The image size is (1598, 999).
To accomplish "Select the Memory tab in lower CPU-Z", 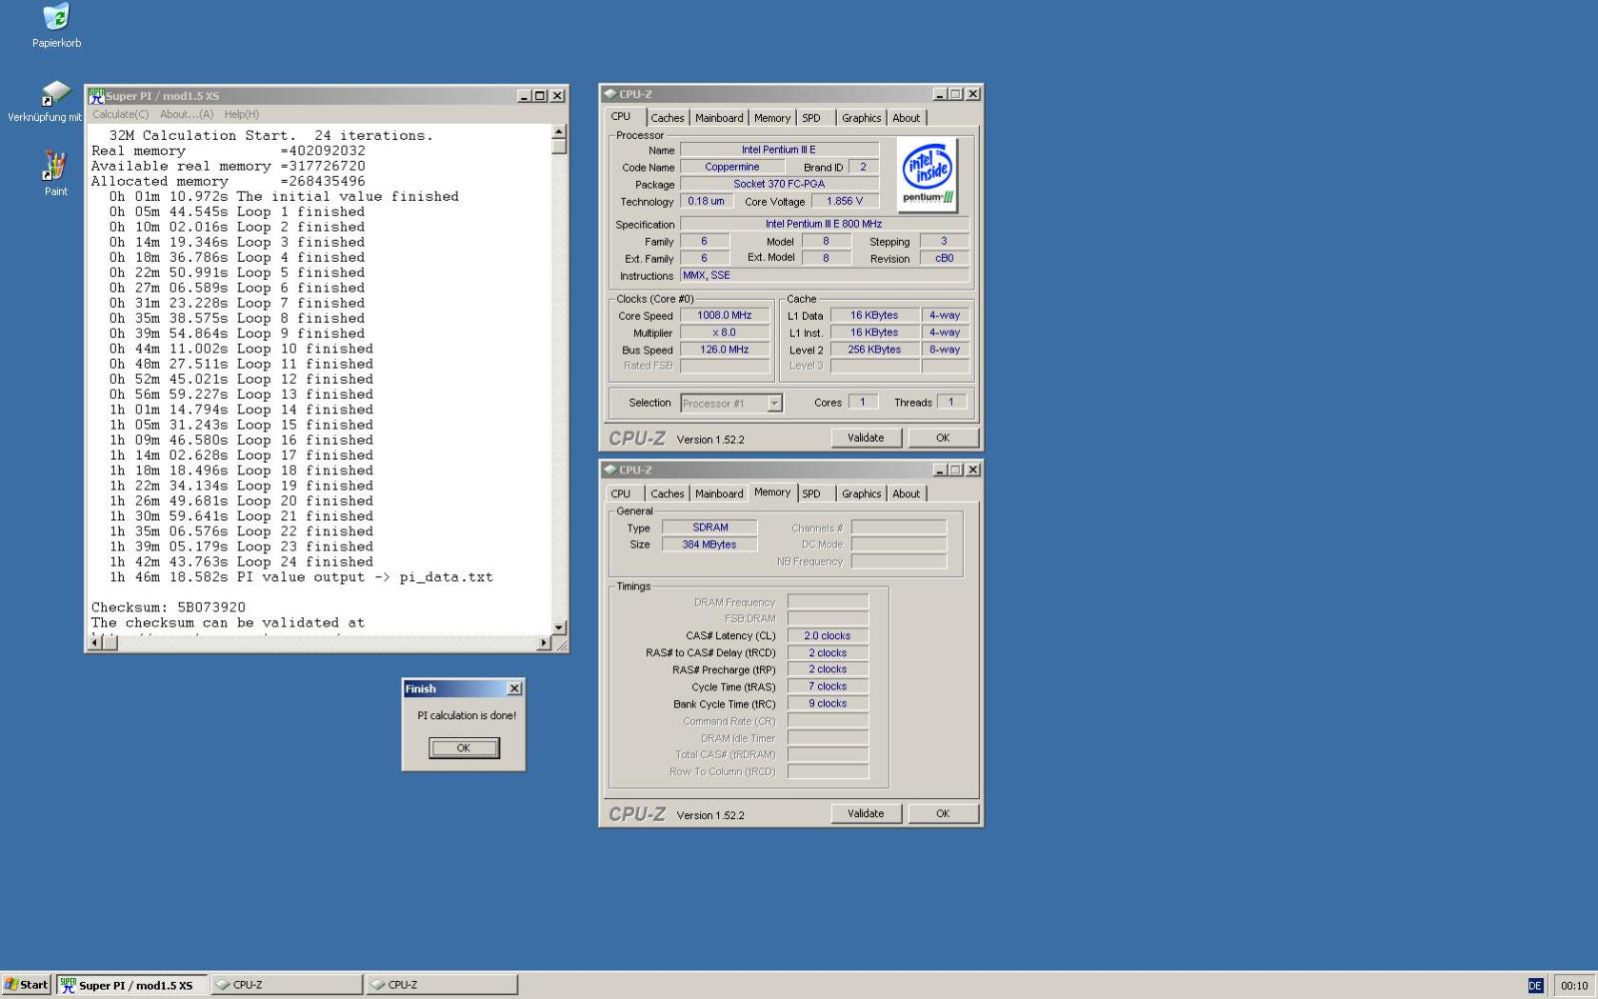I will point(772,493).
